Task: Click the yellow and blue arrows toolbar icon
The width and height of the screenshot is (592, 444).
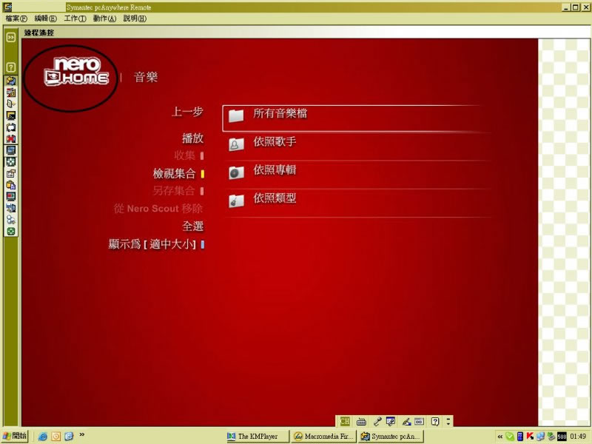Action: (11, 81)
